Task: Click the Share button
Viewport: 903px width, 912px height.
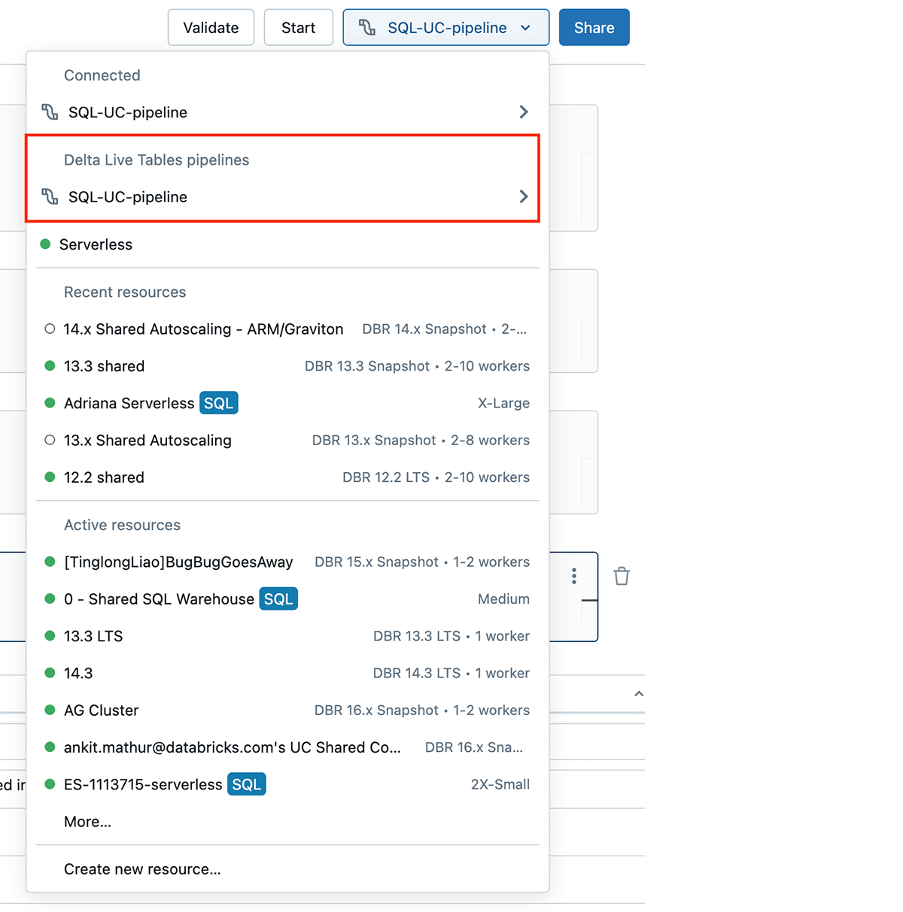Action: (594, 28)
